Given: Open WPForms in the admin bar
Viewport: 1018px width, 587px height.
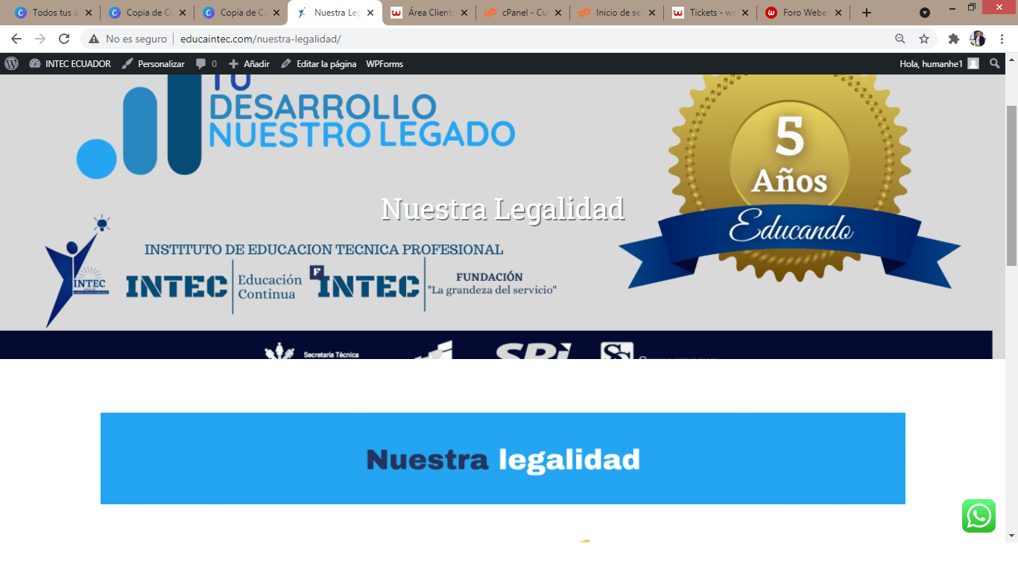Looking at the screenshot, I should pos(385,64).
